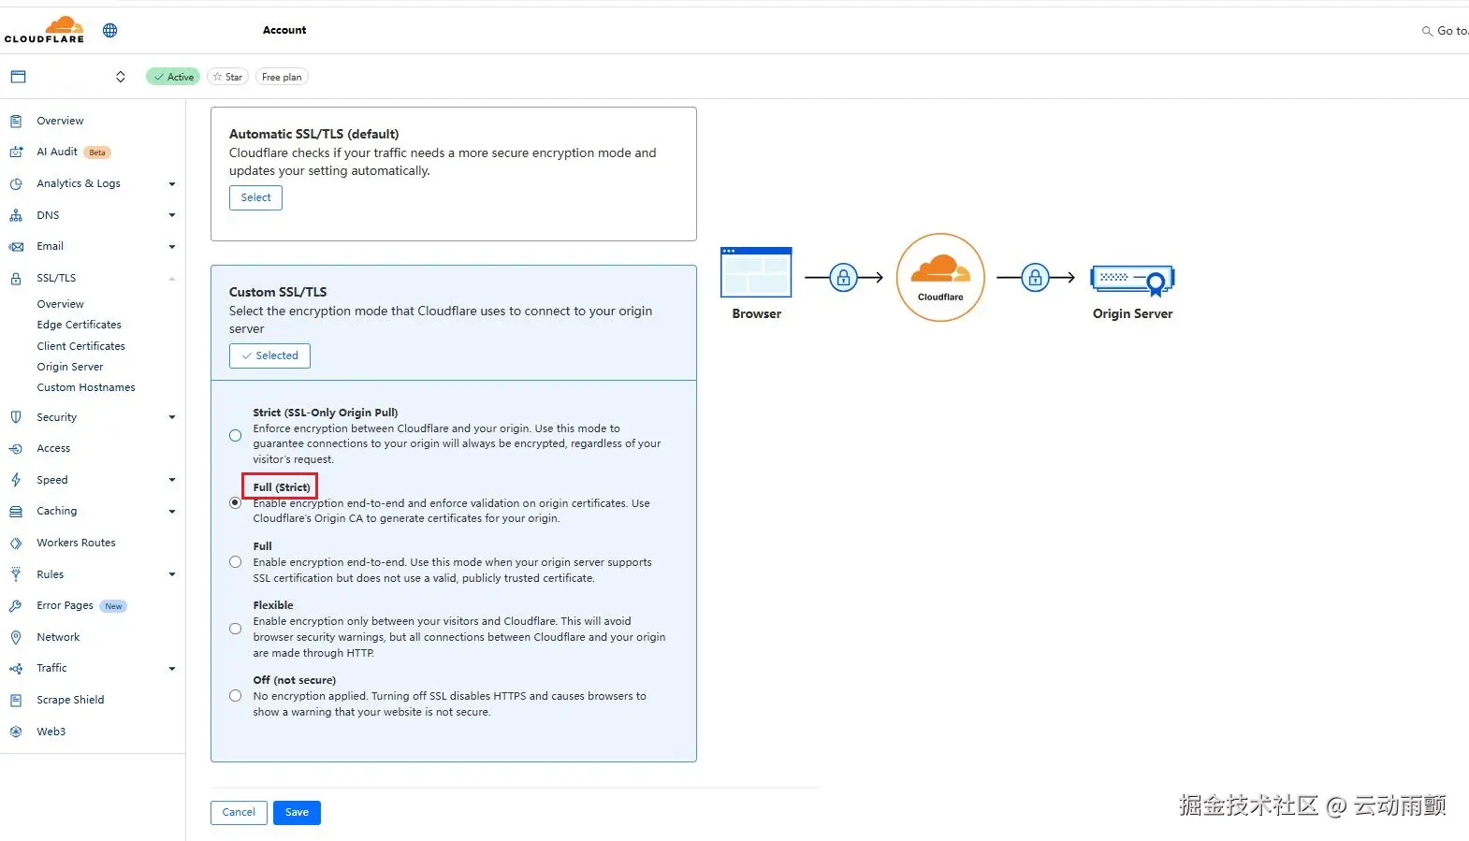Viewport: 1469px width, 841px height.
Task: Click the Network location pin icon
Action: click(x=16, y=637)
